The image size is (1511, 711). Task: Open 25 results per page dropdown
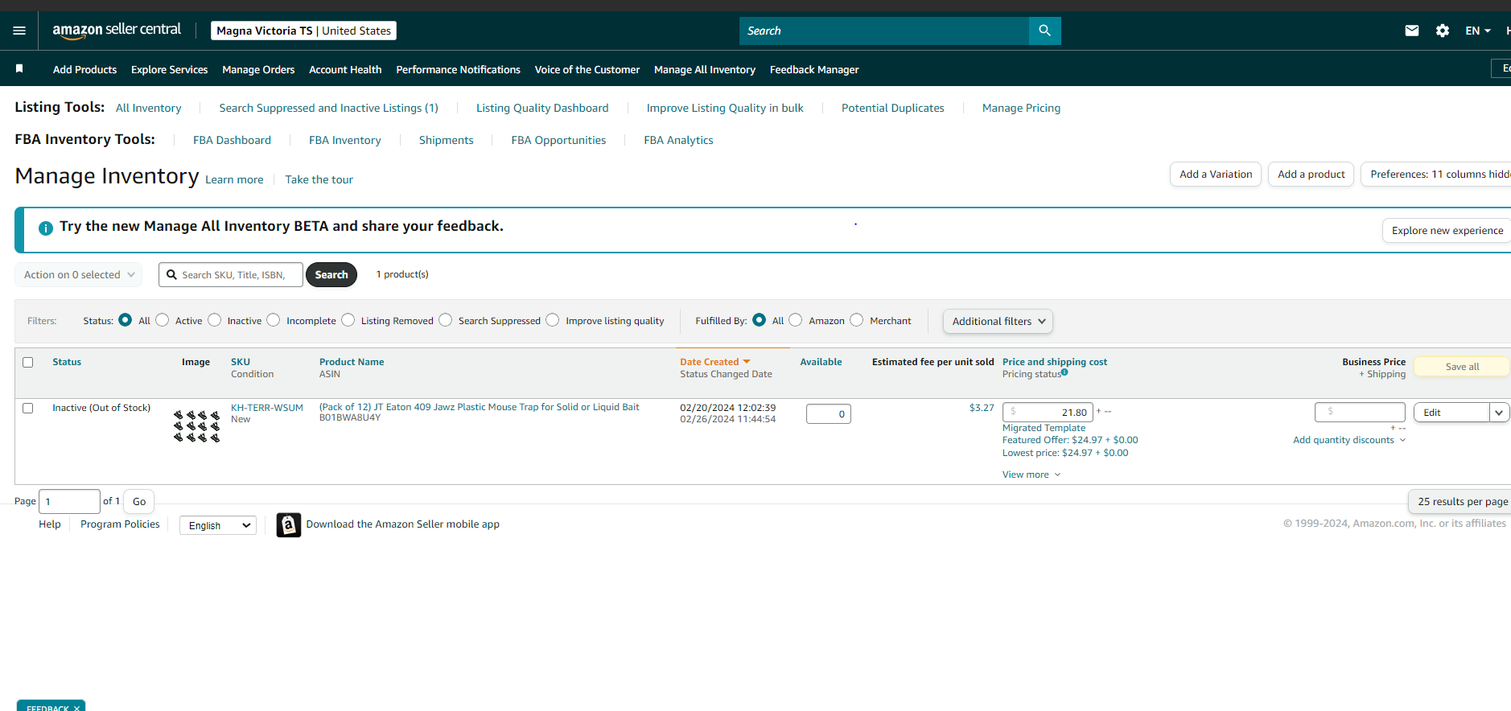[x=1461, y=501]
